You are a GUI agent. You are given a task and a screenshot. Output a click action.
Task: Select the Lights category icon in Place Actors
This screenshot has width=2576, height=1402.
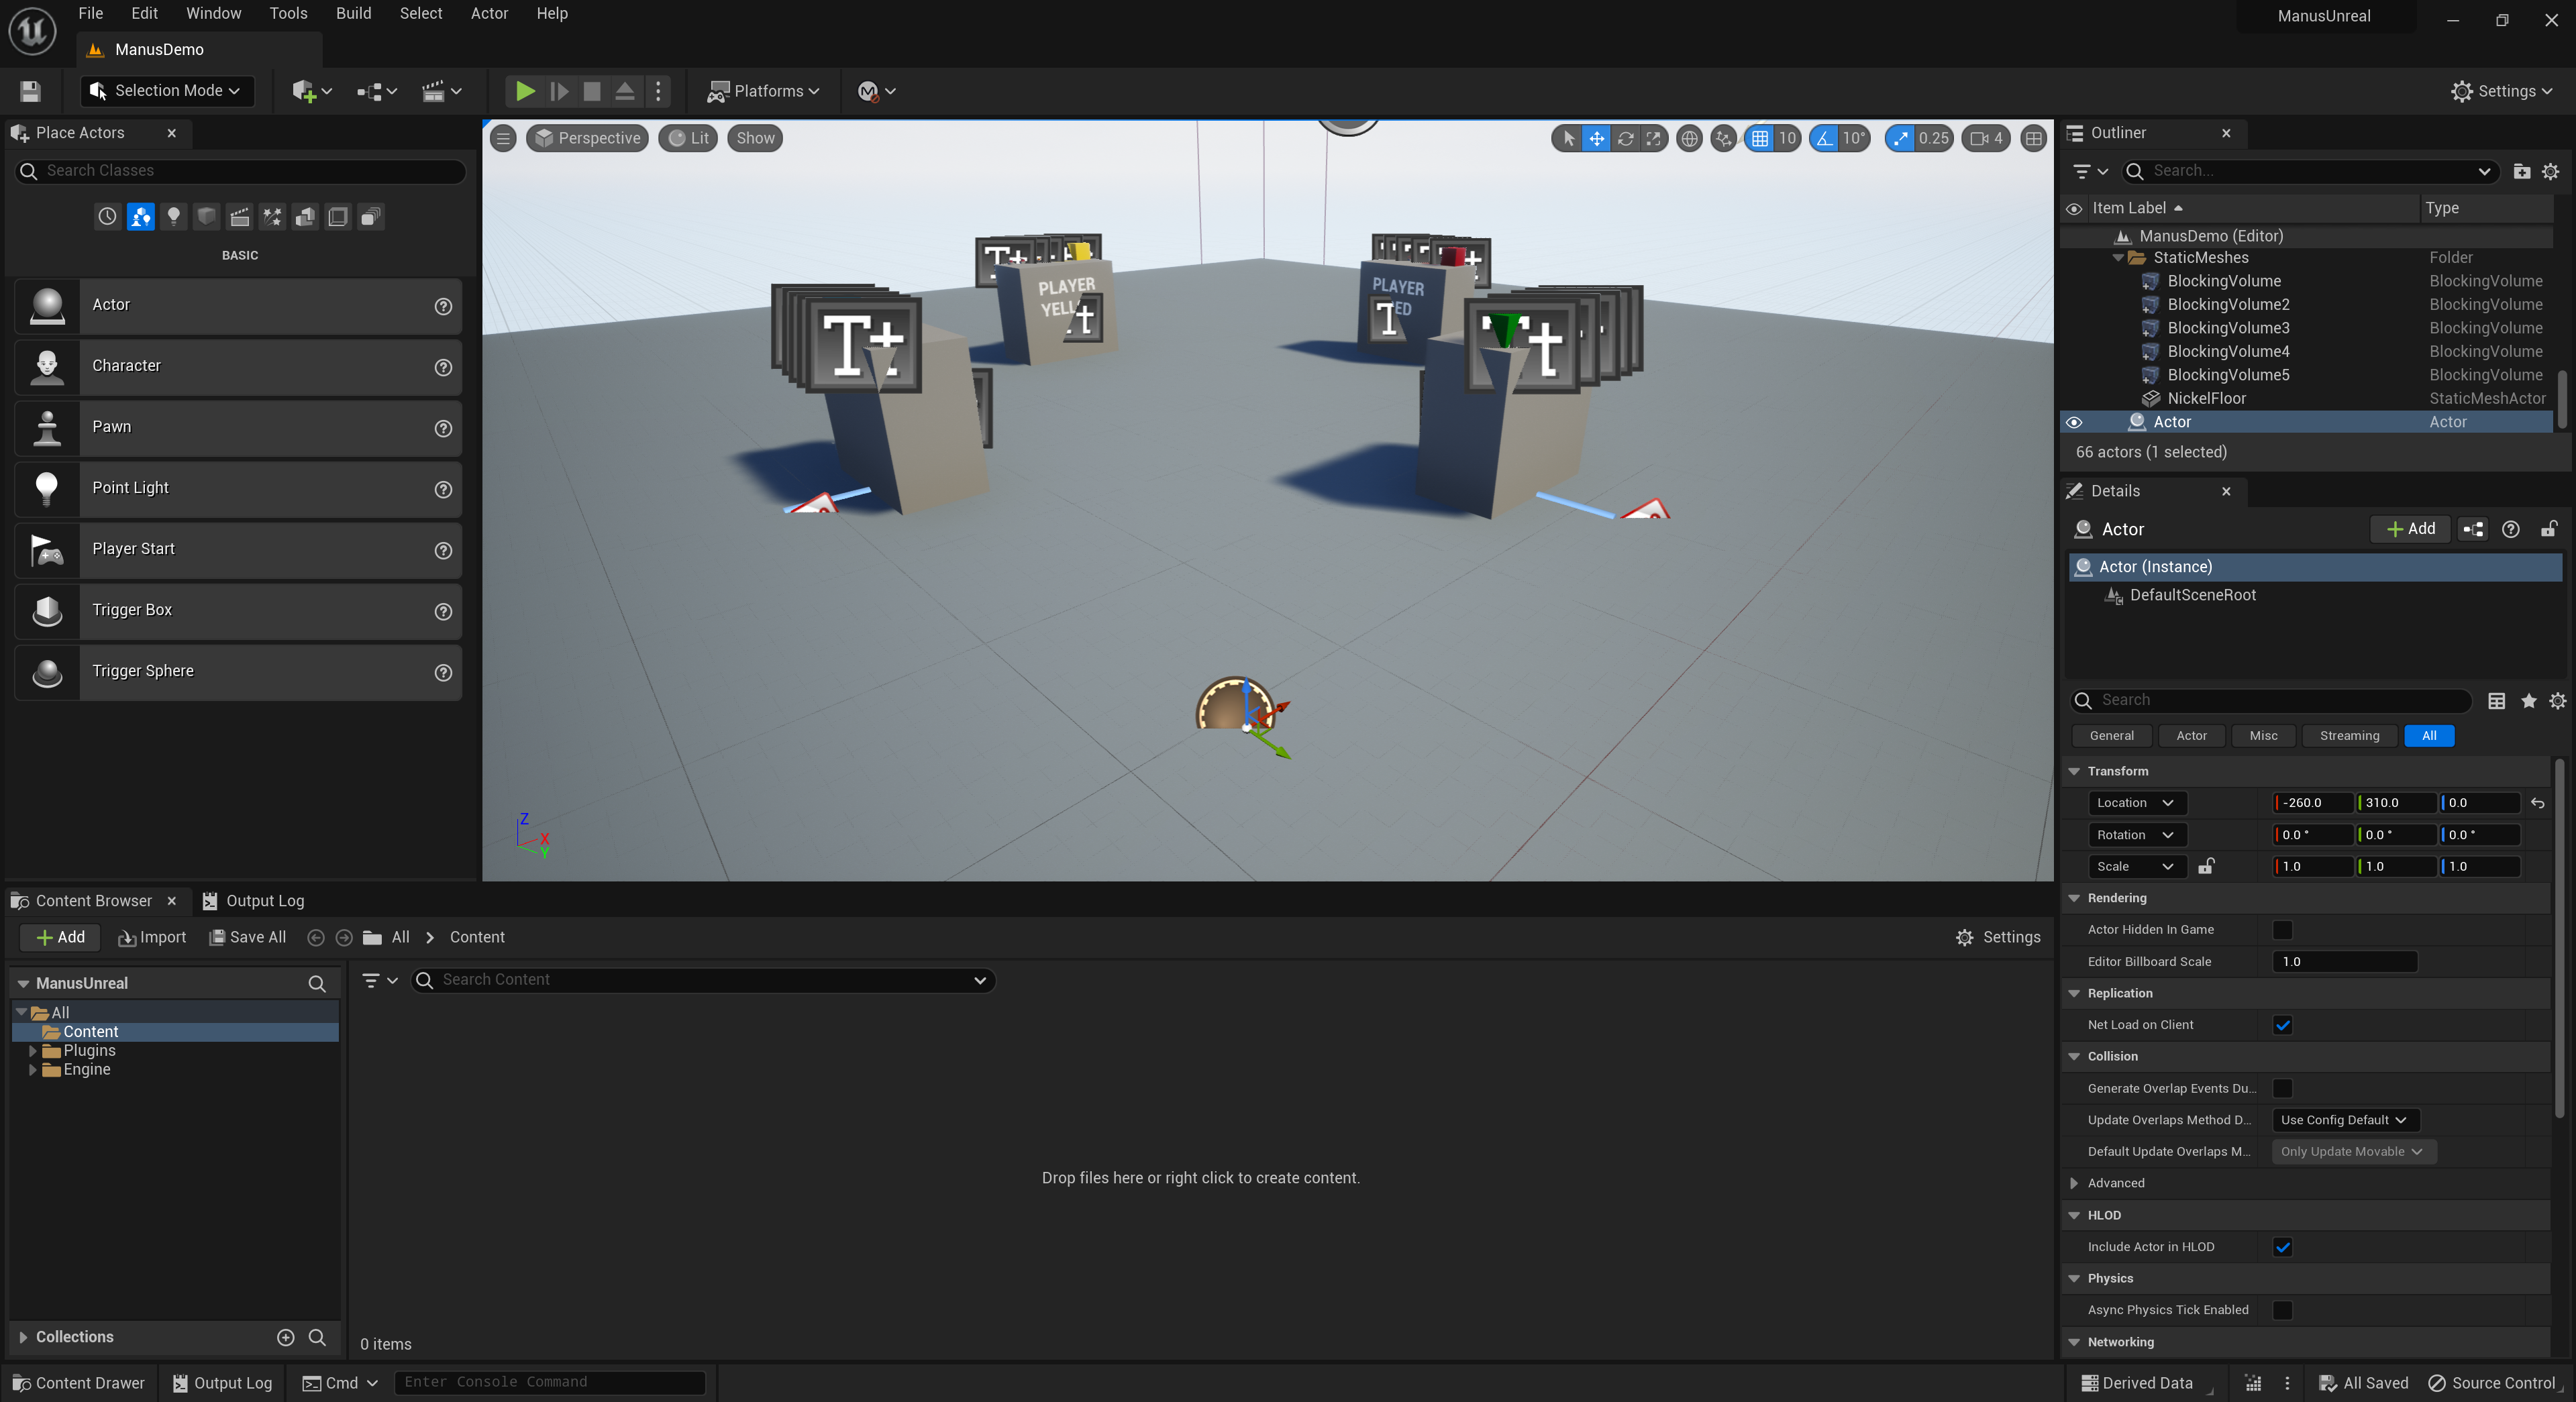click(x=174, y=216)
